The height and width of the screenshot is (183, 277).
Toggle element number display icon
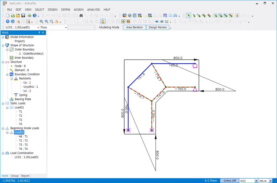pyautogui.click(x=161, y=22)
